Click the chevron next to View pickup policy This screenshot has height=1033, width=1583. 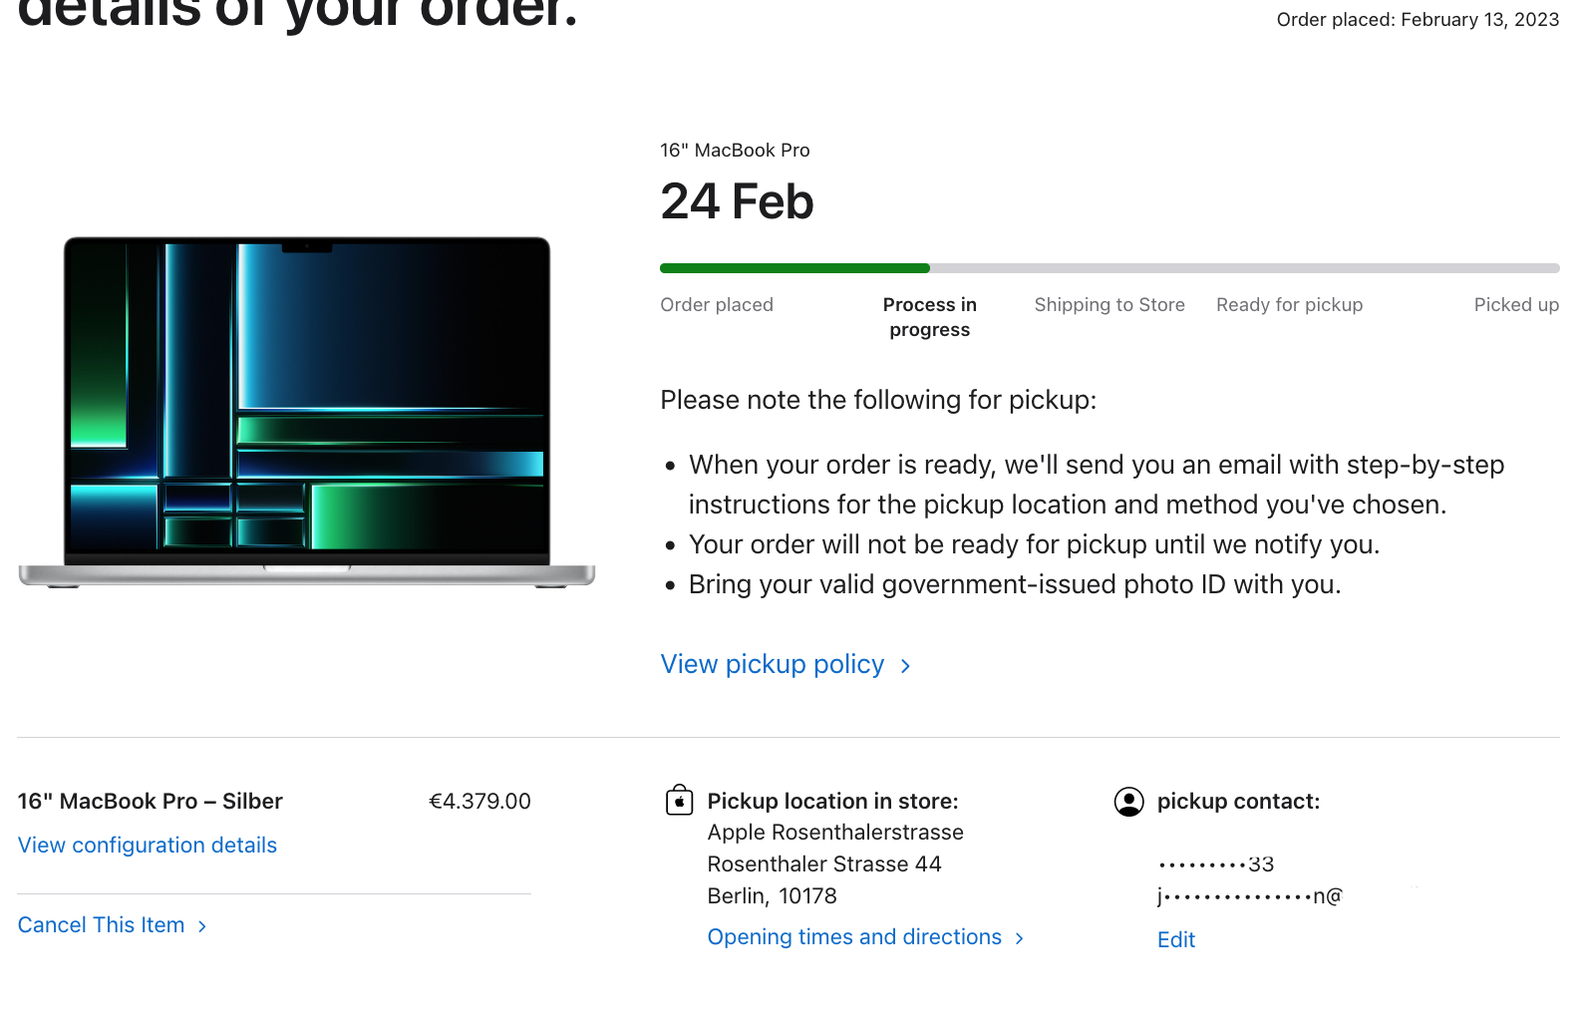pyautogui.click(x=905, y=666)
